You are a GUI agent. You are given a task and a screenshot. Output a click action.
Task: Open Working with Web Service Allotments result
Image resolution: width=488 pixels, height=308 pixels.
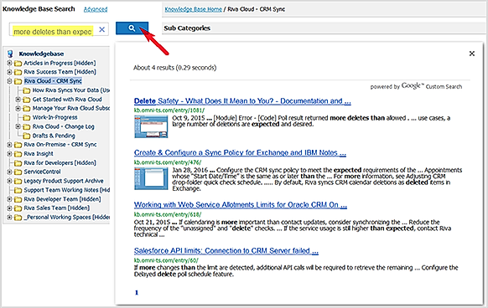point(241,205)
